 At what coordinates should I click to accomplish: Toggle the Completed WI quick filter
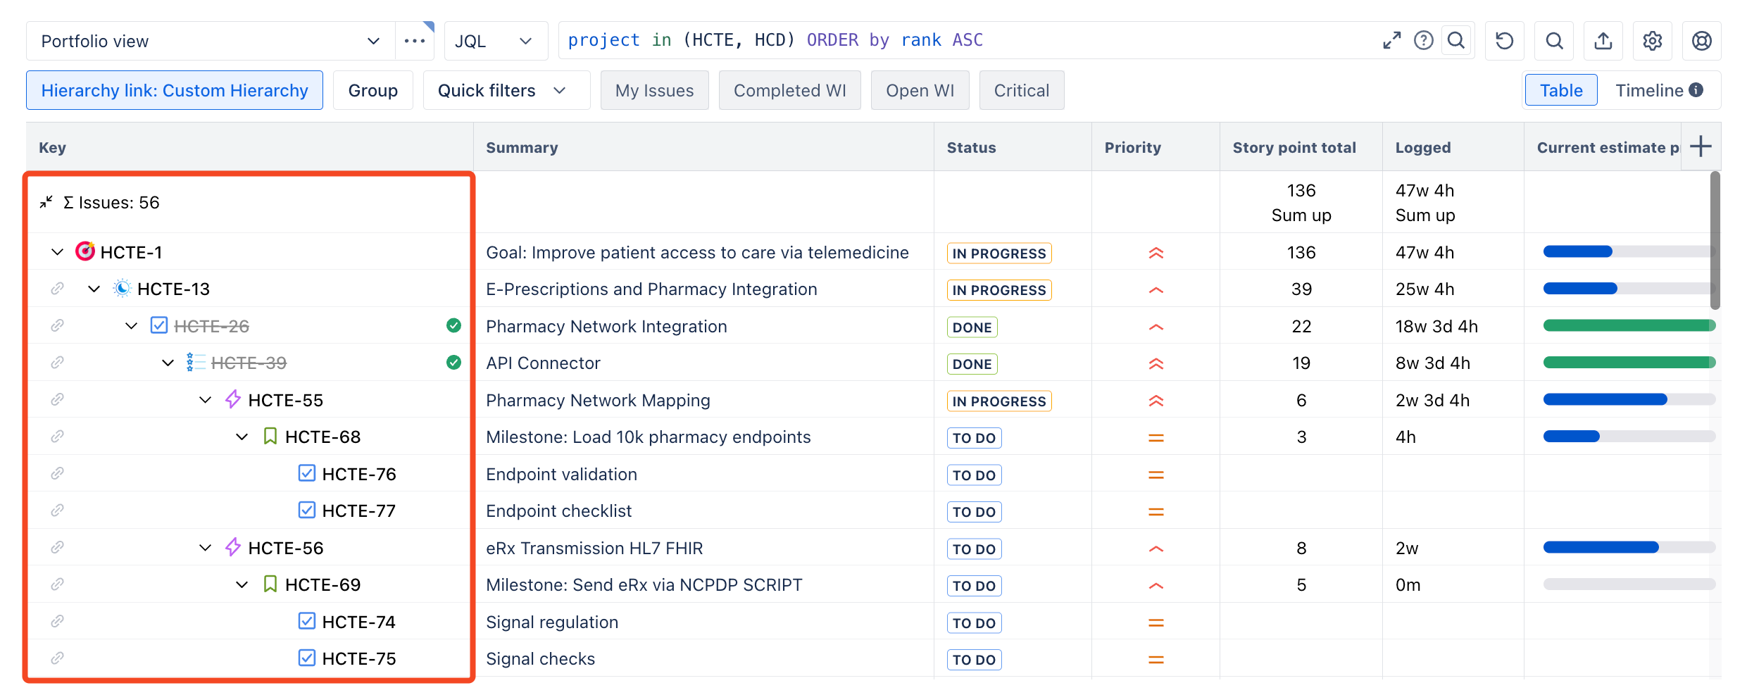pos(789,90)
